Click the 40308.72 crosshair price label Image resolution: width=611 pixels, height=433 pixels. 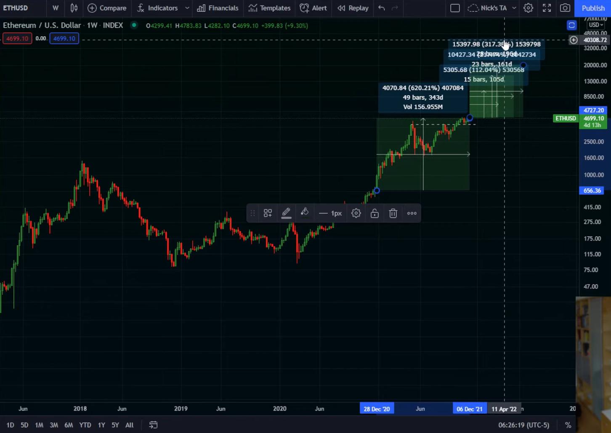595,40
